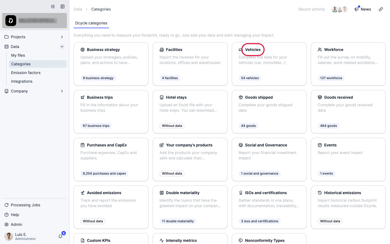The image size is (390, 244).
Task: Click the News megaphone icon
Action: pos(356,9)
